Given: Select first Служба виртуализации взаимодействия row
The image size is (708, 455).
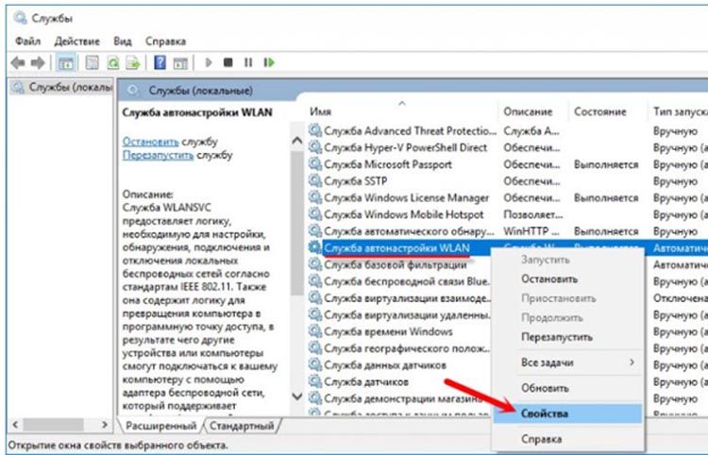Looking at the screenshot, I should click(x=407, y=298).
